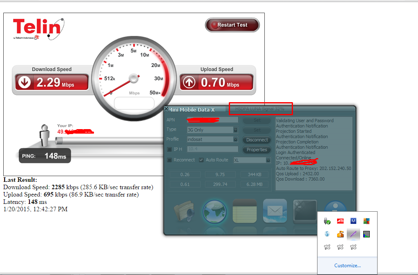Viewport: 418px width, 275px height.
Task: Click the Auto Route to Proxy log line
Action: pos(313,168)
